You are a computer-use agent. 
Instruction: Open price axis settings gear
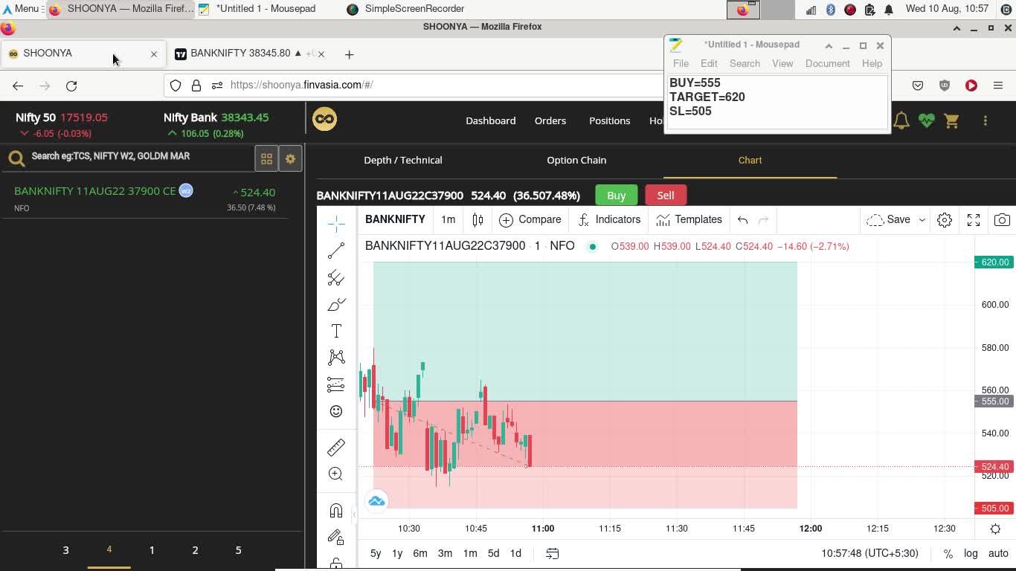[x=995, y=529]
